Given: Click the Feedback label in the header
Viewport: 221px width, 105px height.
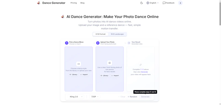Looking at the screenshot, I should pyautogui.click(x=170, y=3).
